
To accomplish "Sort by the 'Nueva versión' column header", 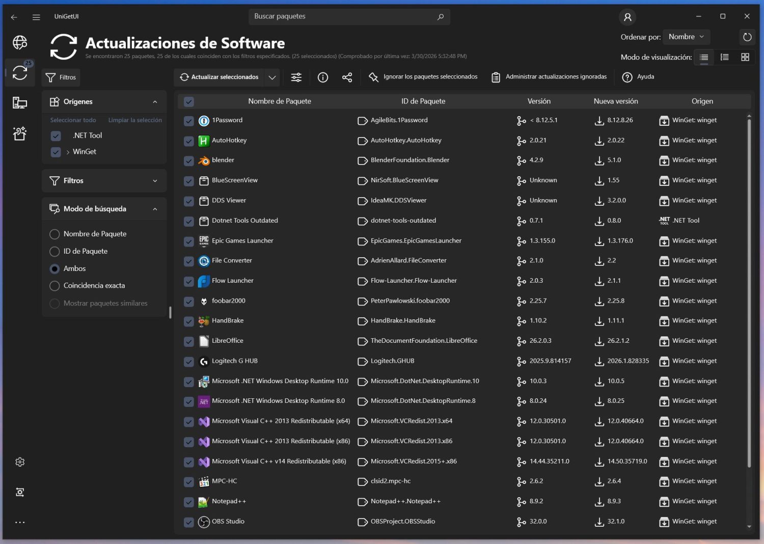I will coord(615,101).
